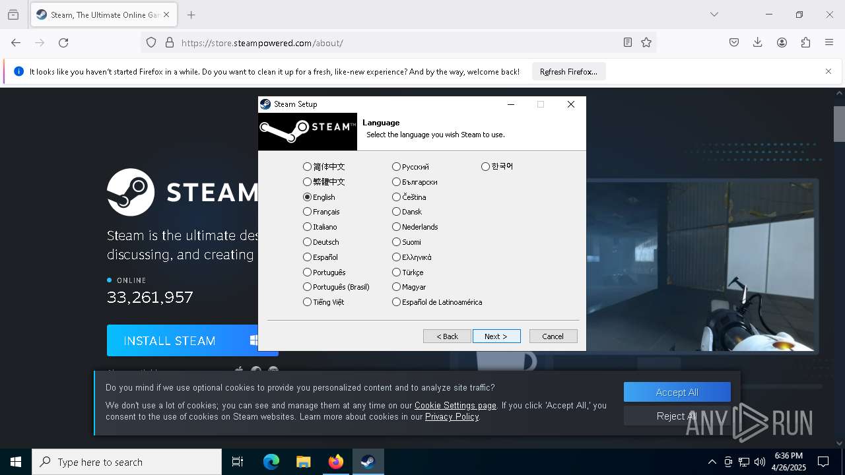Open volume control in tray

click(x=760, y=462)
